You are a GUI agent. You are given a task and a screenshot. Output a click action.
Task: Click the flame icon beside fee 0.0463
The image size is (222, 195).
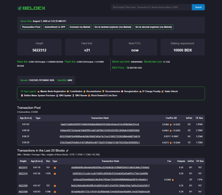tap(171, 131)
